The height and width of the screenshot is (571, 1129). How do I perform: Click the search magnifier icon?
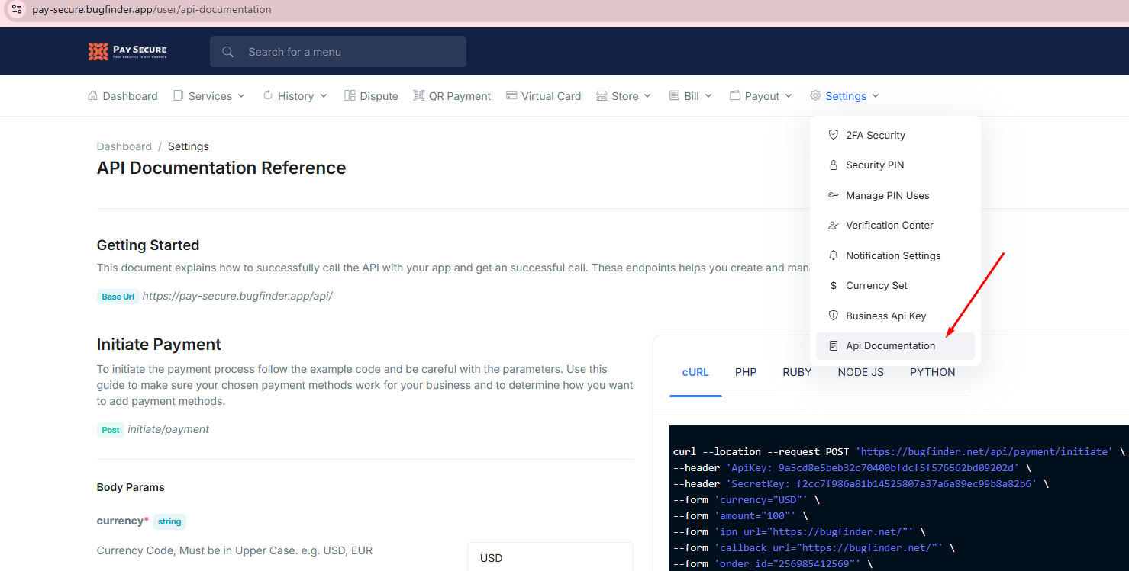227,52
